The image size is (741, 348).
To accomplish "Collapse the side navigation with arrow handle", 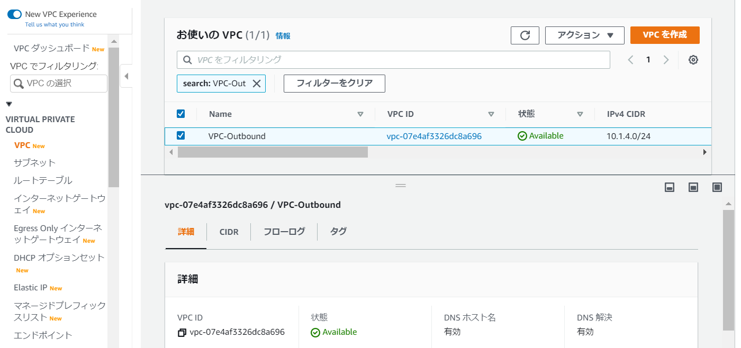I will point(126,76).
